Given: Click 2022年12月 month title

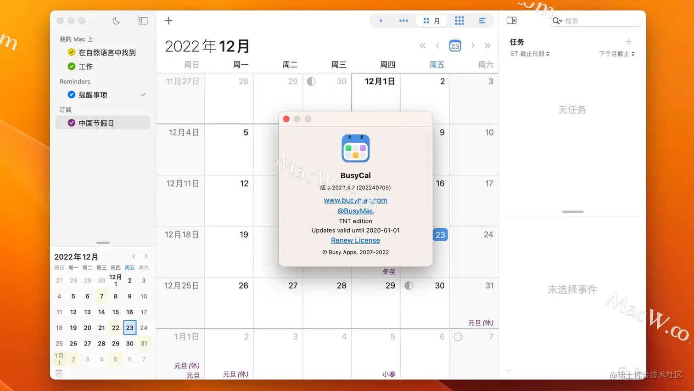Looking at the screenshot, I should tap(207, 46).
